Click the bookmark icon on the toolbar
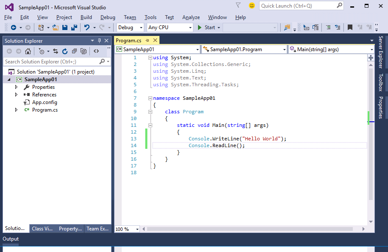Image resolution: width=388 pixels, height=252 pixels. pyautogui.click(x=350, y=27)
